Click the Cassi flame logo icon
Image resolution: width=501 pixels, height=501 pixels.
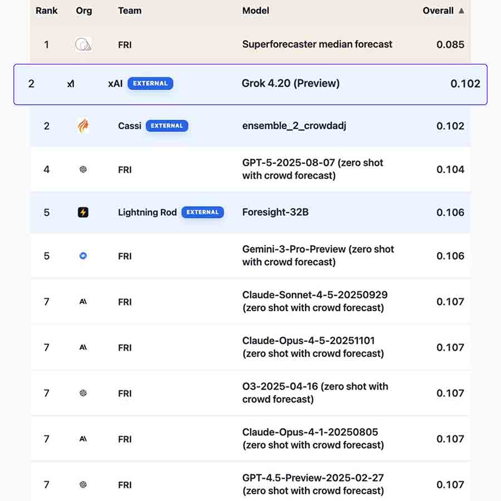[x=83, y=126]
